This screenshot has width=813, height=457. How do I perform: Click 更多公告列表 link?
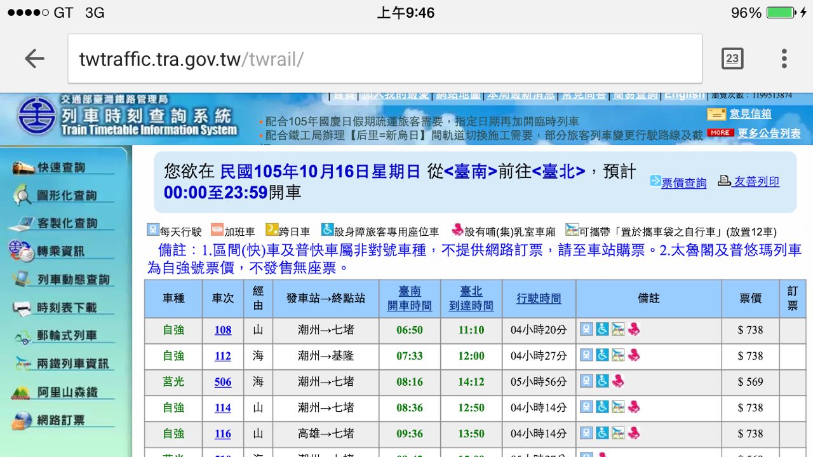coord(769,133)
